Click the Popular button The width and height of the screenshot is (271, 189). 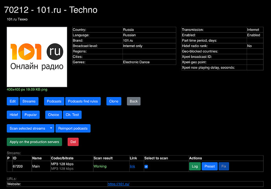[x=31, y=115]
